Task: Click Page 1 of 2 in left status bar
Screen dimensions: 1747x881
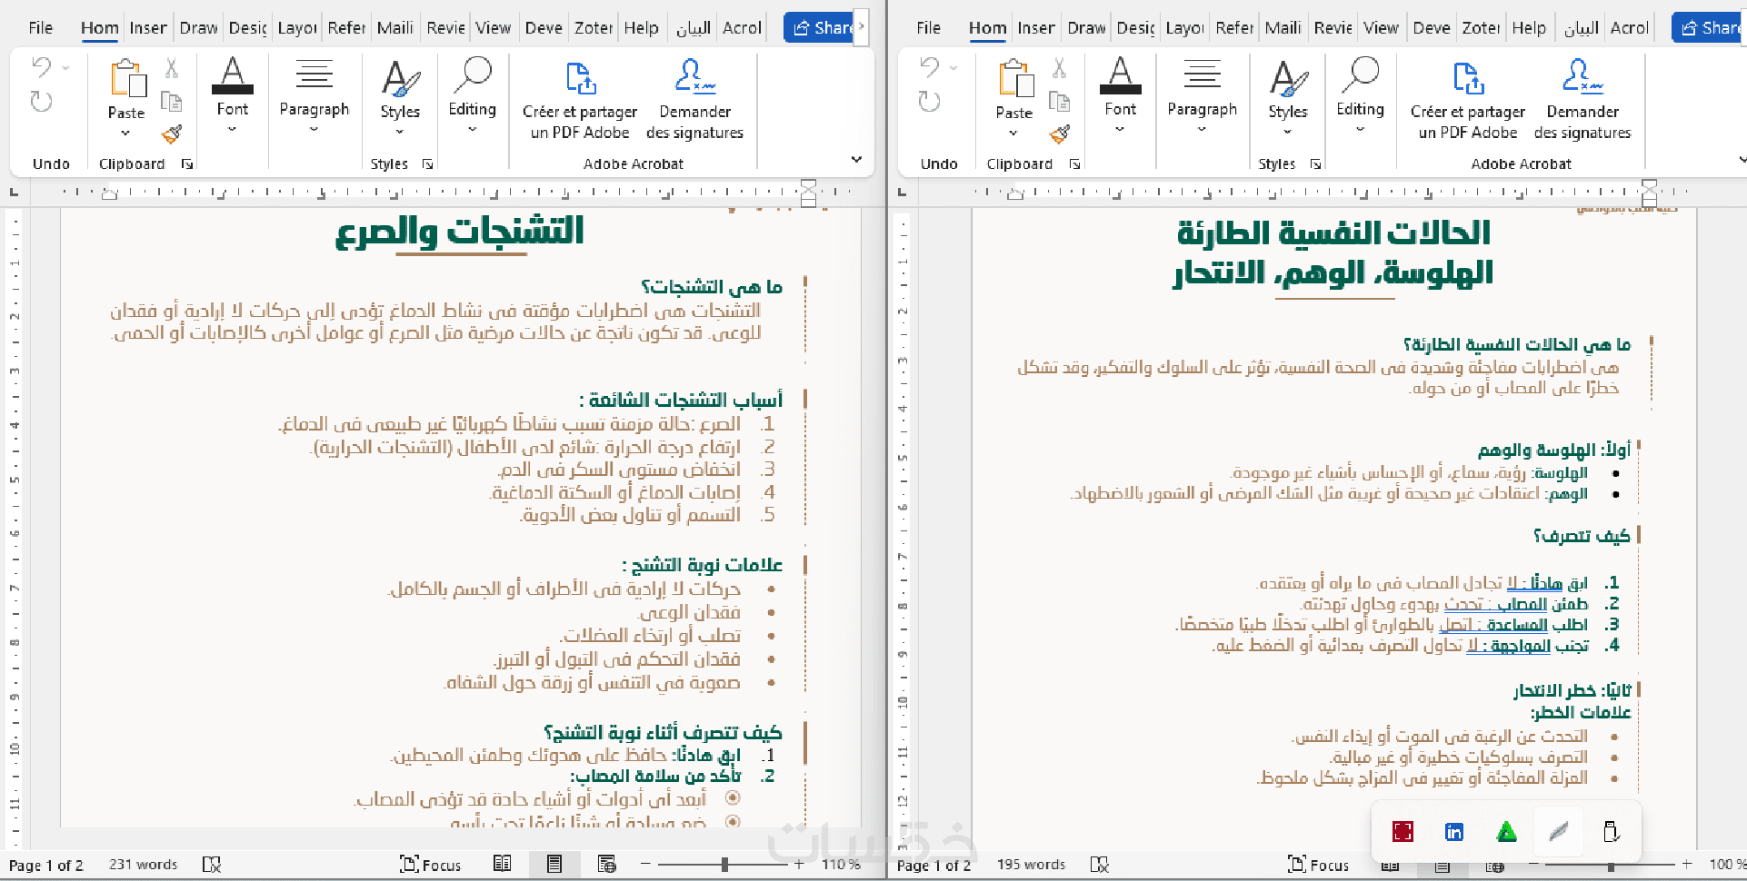Action: 46,865
